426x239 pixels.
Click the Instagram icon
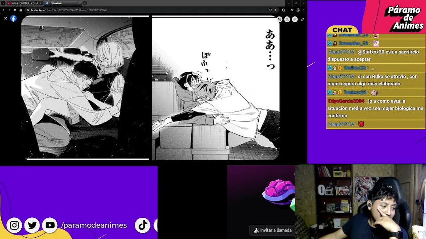tap(14, 225)
